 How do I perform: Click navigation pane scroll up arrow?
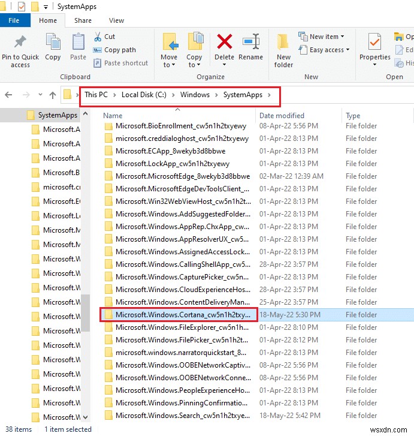86,114
